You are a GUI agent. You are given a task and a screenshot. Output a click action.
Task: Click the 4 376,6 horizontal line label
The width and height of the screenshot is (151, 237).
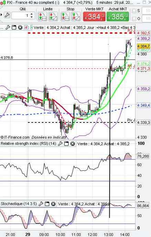[7, 57]
